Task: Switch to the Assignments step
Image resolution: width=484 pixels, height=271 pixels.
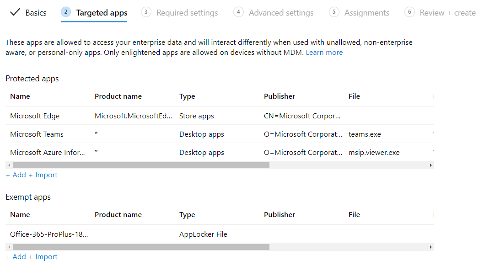Action: pos(359,13)
